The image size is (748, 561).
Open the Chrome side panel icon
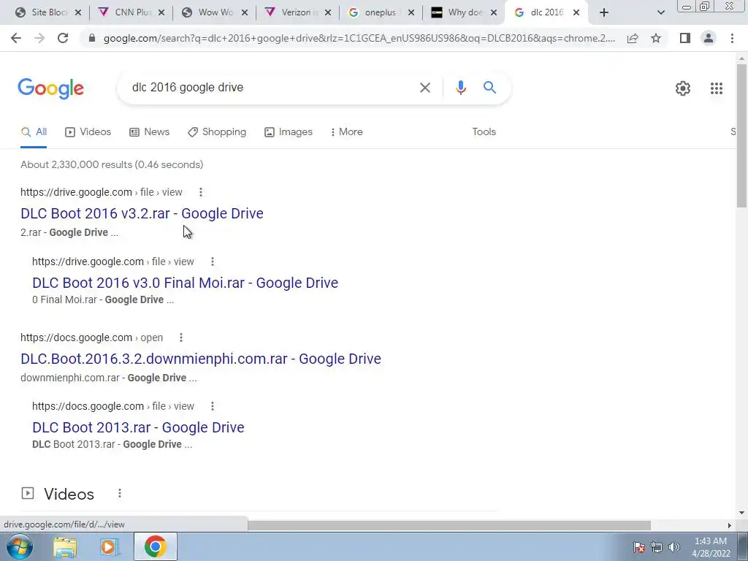click(x=685, y=38)
